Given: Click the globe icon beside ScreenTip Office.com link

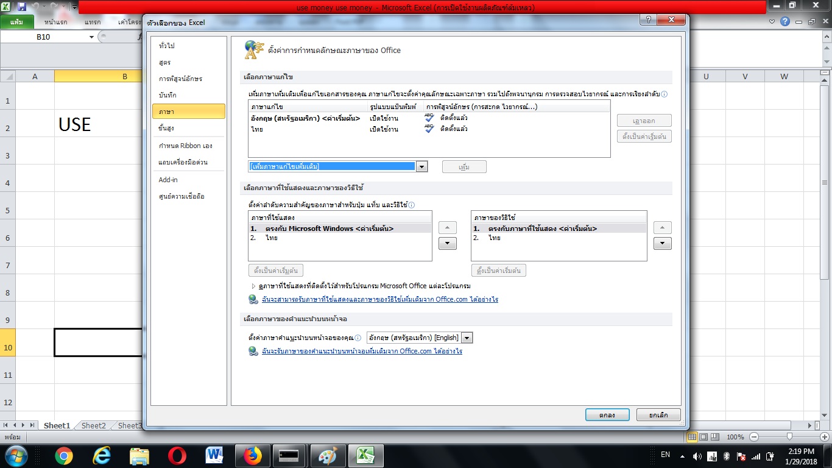Looking at the screenshot, I should [x=253, y=351].
